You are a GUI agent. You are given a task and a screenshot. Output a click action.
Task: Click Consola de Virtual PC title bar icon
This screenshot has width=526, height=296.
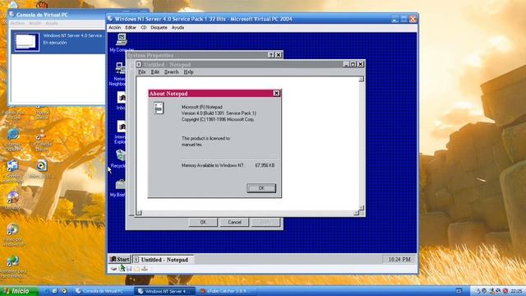point(12,15)
